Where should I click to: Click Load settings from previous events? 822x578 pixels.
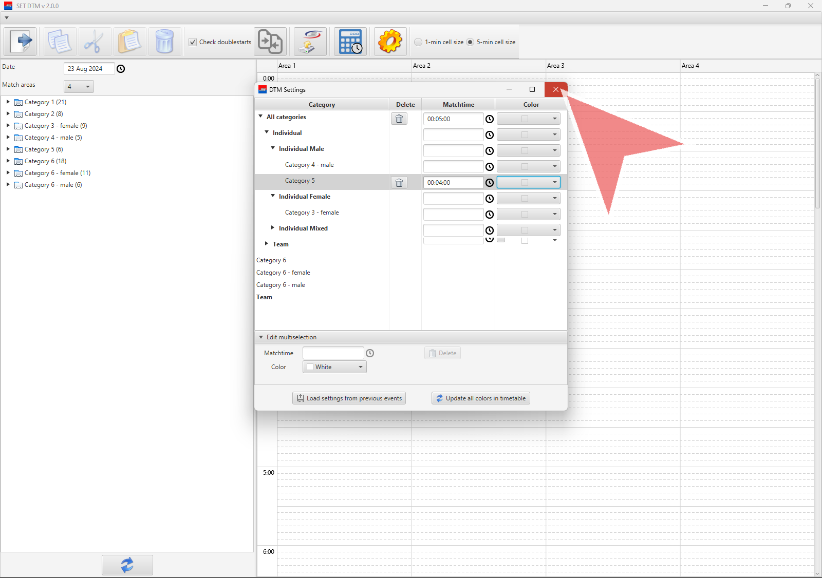click(x=349, y=398)
